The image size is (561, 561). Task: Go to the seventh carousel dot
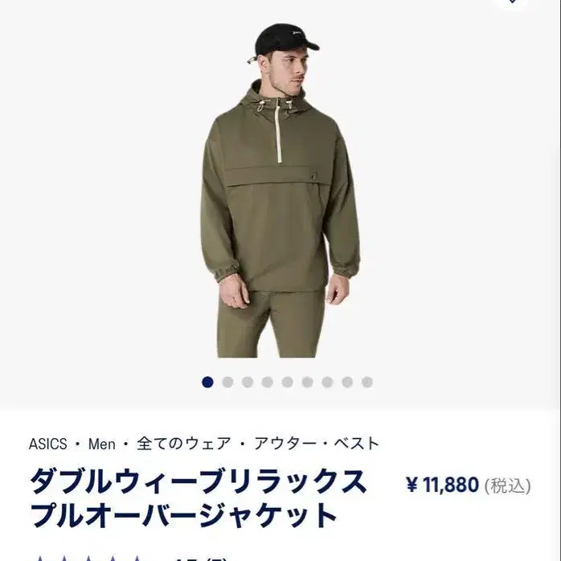pyautogui.click(x=327, y=382)
